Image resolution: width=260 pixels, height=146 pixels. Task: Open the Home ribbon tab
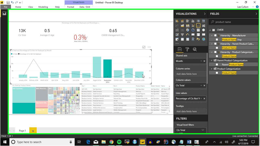pyautogui.click(x=18, y=7)
